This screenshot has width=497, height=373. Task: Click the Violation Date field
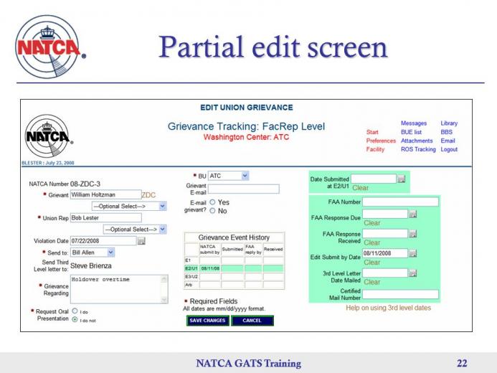tap(103, 241)
